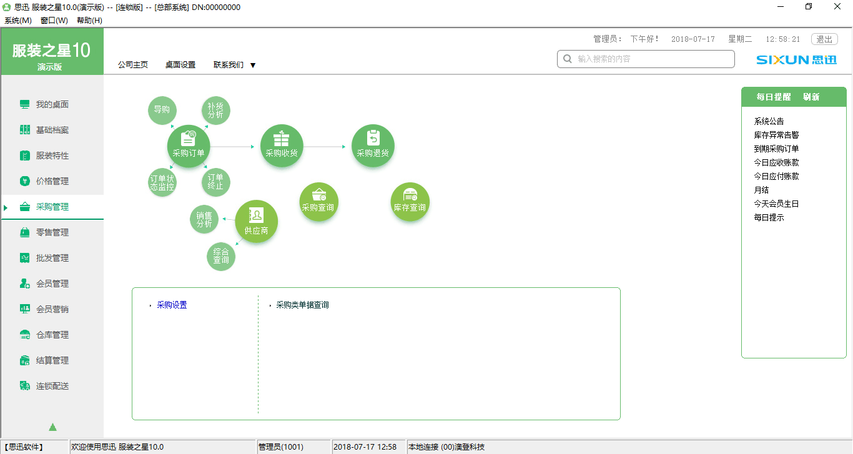The width and height of the screenshot is (853, 454).
Task: Click 刷新 in the reminder panel
Action: point(811,97)
